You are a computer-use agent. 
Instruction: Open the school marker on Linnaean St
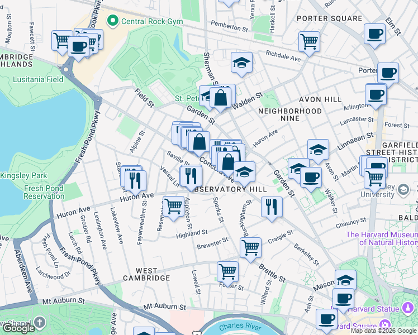[318, 151]
